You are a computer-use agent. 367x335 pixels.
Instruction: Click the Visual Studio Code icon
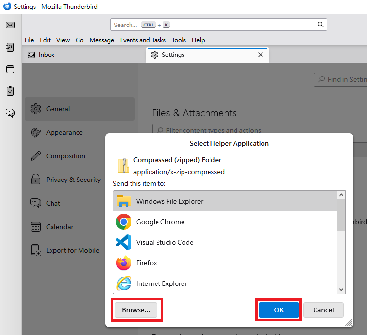tap(124, 242)
